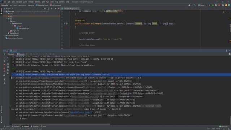Click the Run with Coverage icon
The height and width of the screenshot is (130, 231).
click(x=216, y=5)
